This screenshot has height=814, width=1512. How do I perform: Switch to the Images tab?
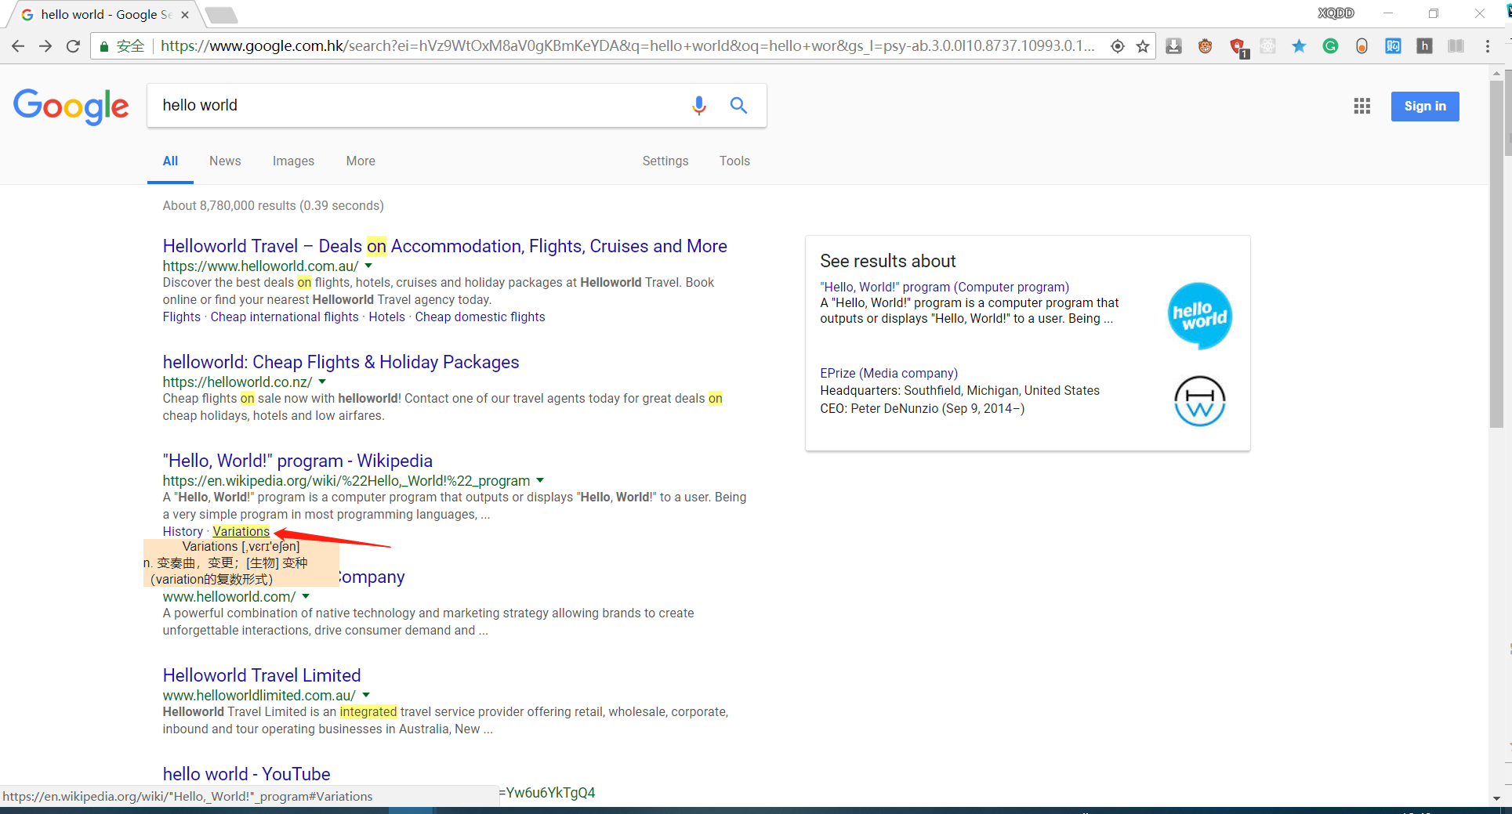coord(293,161)
